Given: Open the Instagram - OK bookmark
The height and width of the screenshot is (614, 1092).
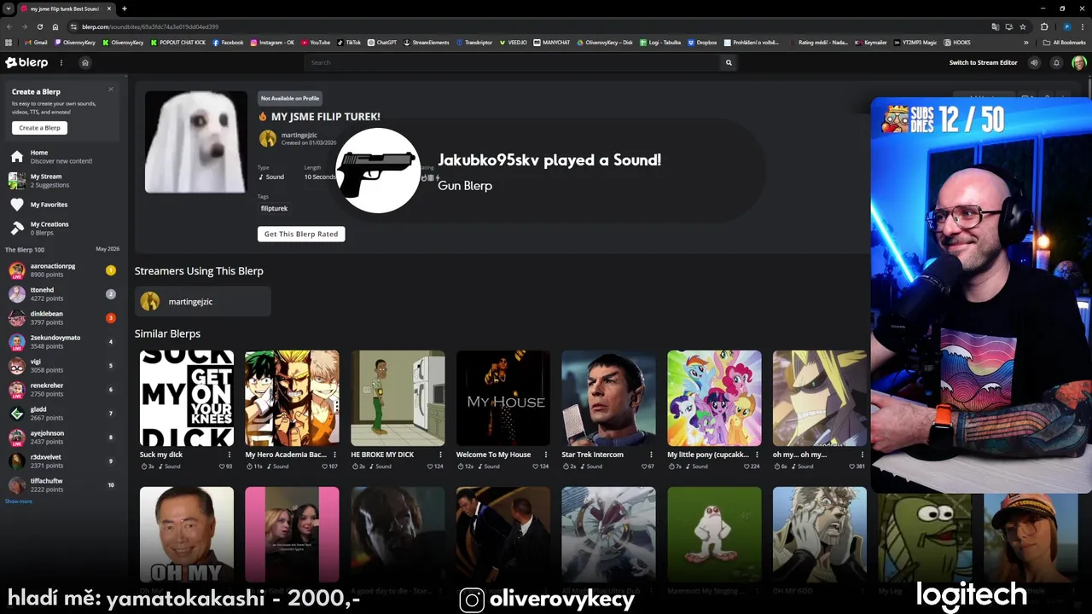Looking at the screenshot, I should click(272, 42).
